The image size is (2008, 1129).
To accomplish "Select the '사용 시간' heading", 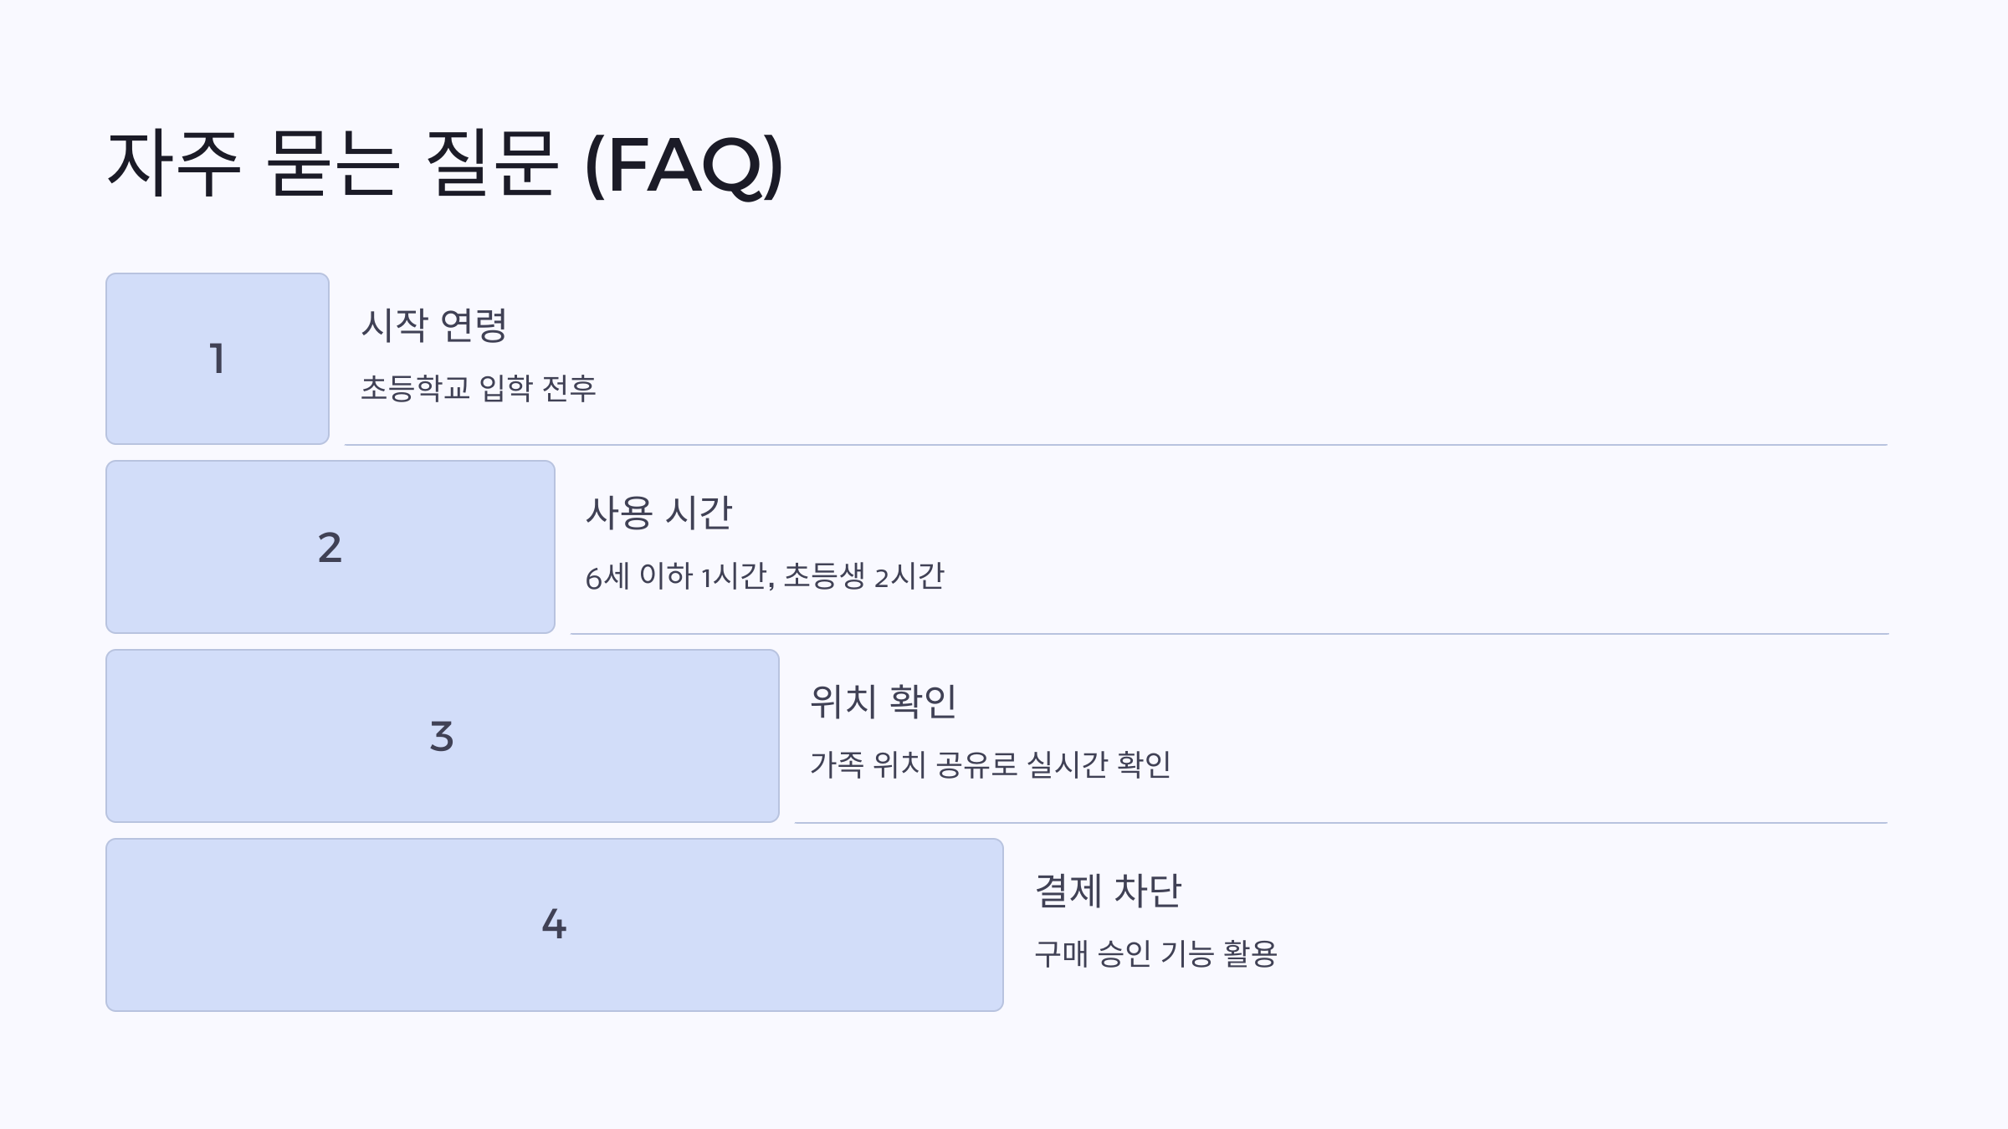I will tap(659, 513).
